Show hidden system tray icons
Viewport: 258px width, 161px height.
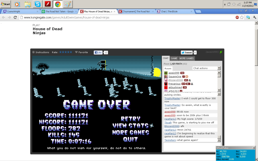[225, 5]
